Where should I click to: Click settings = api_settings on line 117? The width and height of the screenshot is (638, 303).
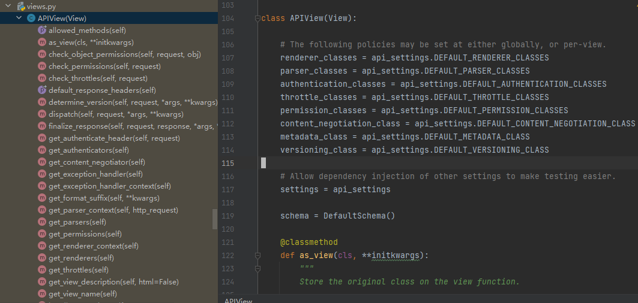pos(336,189)
